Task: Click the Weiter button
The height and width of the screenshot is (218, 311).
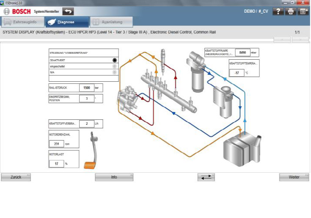Action: pos(294,177)
